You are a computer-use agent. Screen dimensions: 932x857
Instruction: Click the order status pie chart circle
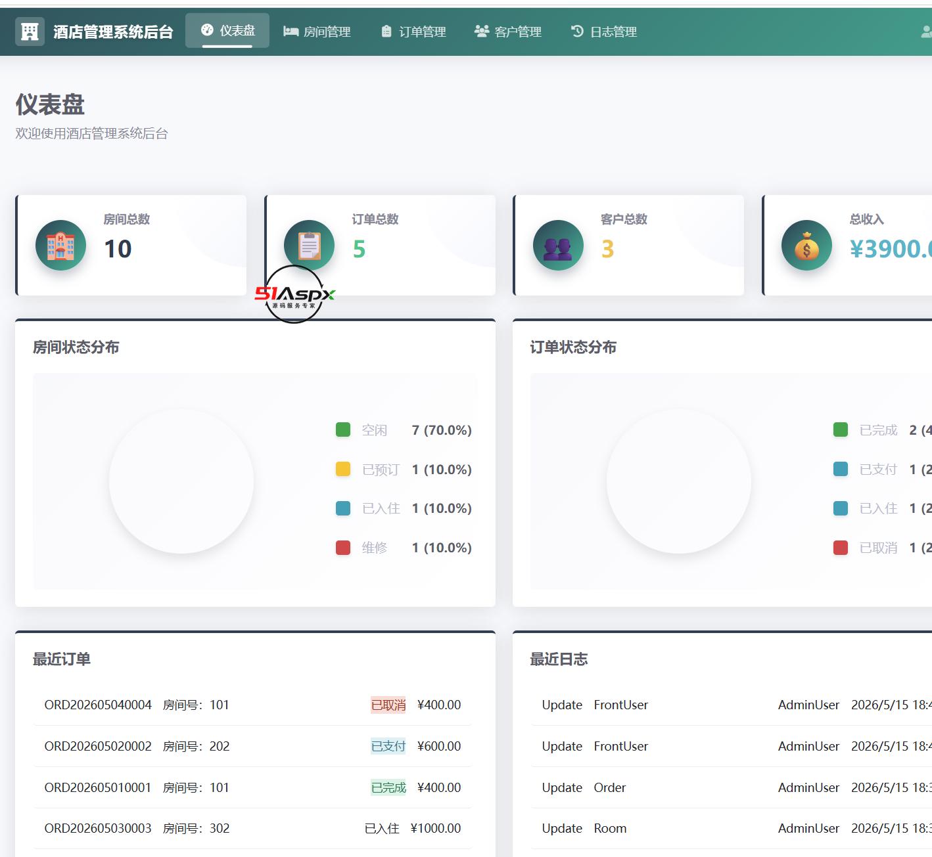pos(679,481)
